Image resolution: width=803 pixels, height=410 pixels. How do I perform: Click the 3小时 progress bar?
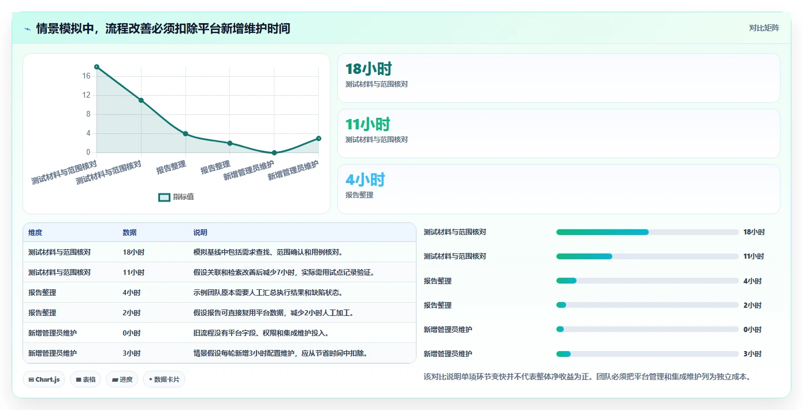click(x=647, y=354)
